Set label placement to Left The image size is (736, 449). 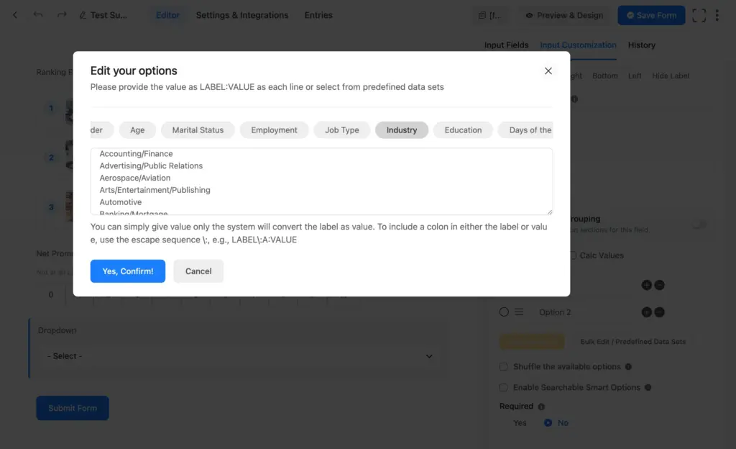(x=635, y=76)
